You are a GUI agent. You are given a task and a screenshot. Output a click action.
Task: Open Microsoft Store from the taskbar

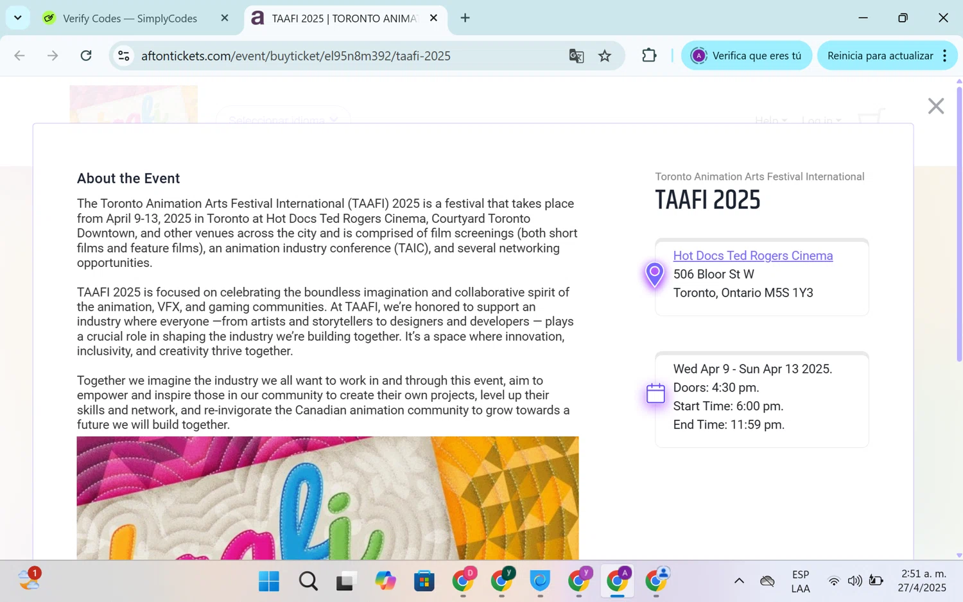coord(424,581)
